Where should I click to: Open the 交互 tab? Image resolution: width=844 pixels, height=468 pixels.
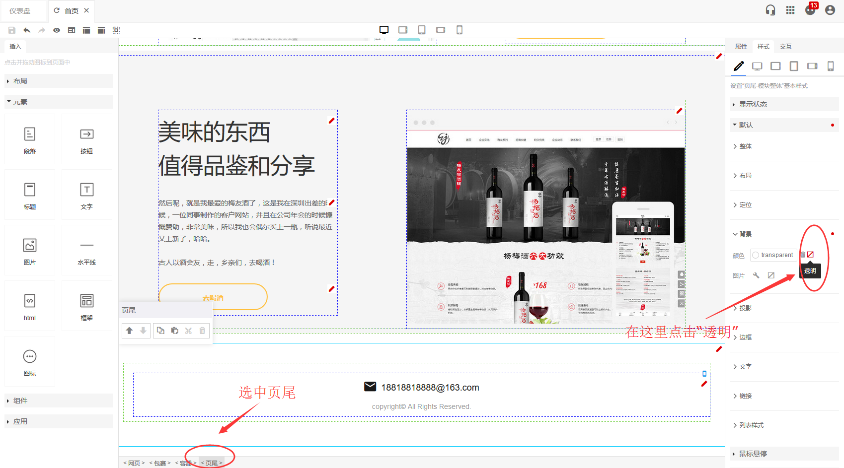tap(785, 47)
